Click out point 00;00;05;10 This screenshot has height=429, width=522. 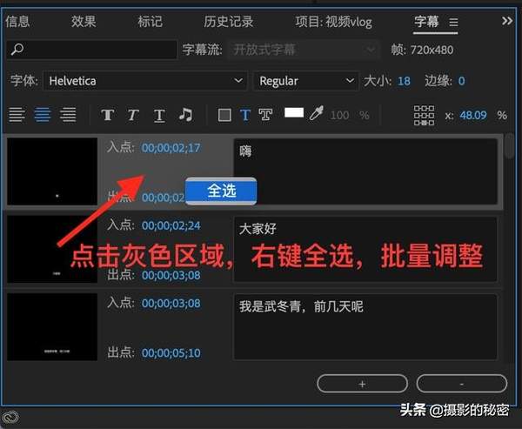pos(171,353)
